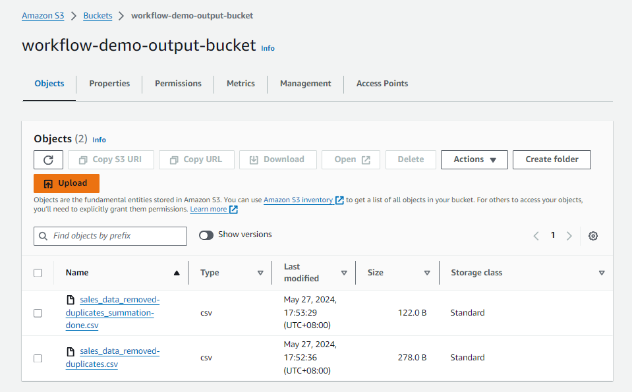Sort by Size column arrow

(x=427, y=273)
